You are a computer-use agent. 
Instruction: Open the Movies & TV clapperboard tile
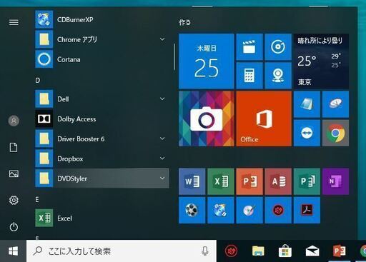click(249, 46)
